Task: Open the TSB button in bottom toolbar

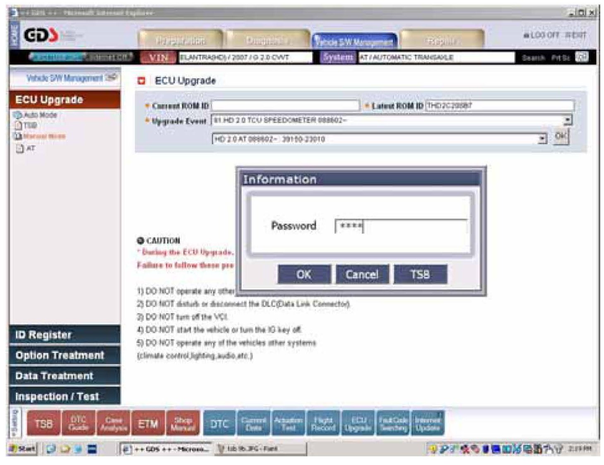Action: click(43, 424)
